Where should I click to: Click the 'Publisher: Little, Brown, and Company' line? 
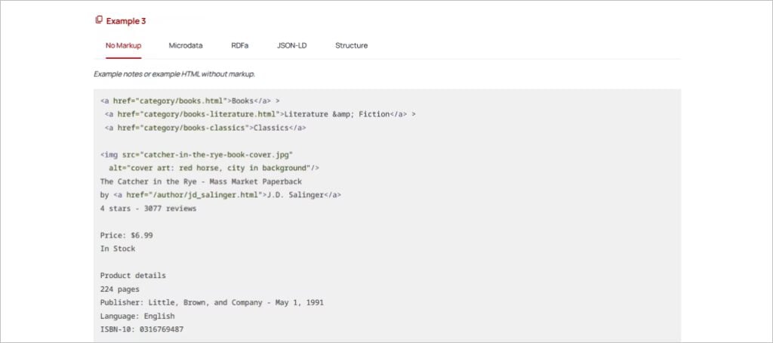(212, 302)
